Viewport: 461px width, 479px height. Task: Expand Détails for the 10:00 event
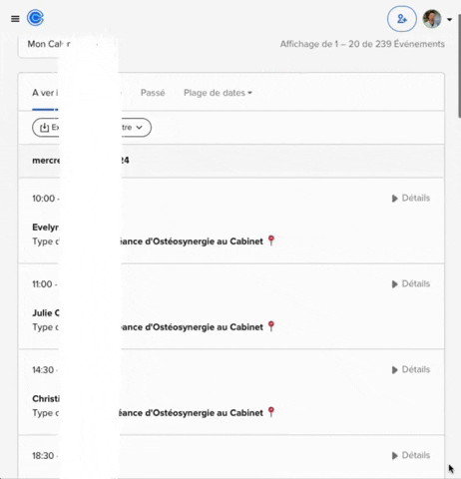pyautogui.click(x=411, y=198)
